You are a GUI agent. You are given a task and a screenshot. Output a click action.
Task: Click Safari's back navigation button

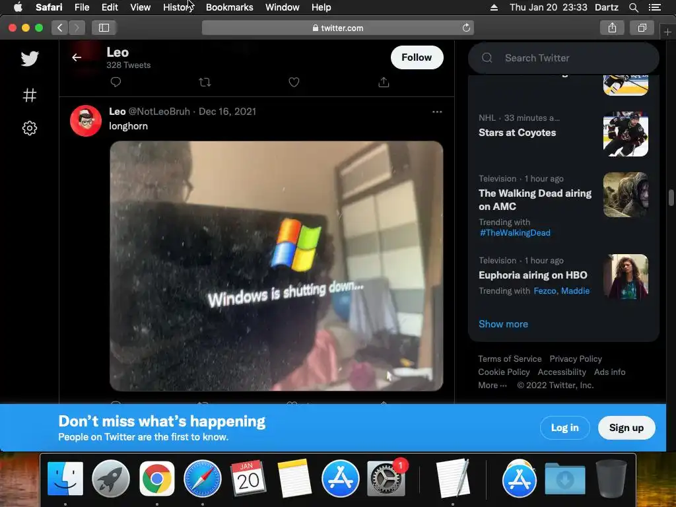click(60, 28)
